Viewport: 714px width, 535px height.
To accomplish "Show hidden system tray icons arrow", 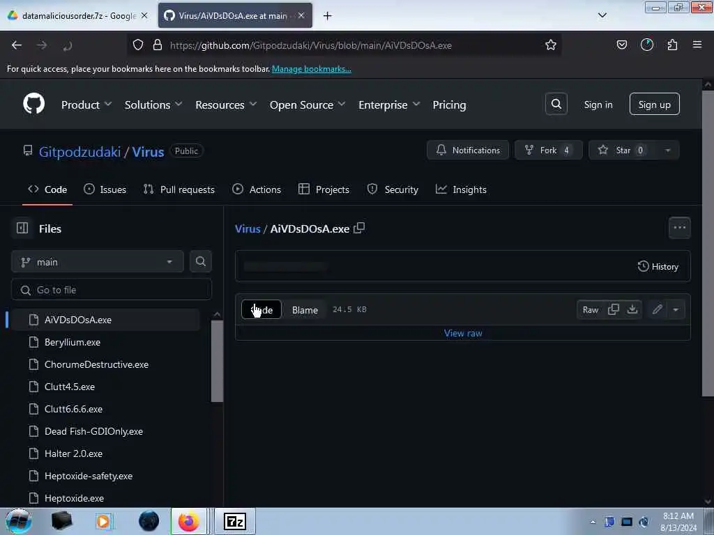I will click(593, 522).
